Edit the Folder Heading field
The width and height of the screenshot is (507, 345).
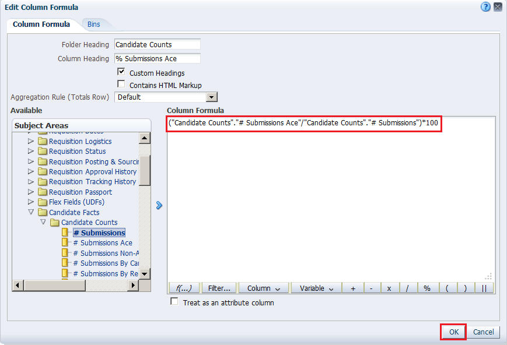(x=158, y=44)
